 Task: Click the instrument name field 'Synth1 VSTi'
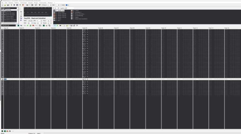(67, 8)
